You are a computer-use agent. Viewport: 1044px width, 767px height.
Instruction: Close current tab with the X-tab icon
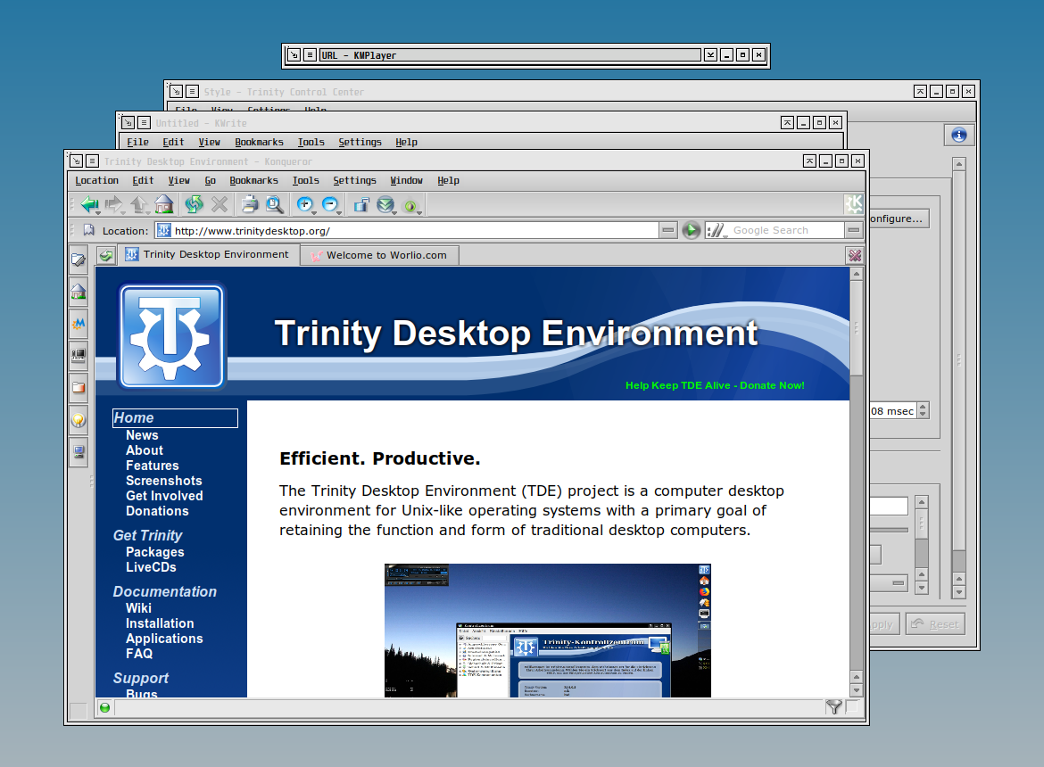pos(855,255)
